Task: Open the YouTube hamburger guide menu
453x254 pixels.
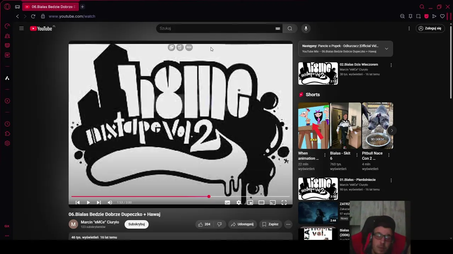Action: pyautogui.click(x=21, y=28)
